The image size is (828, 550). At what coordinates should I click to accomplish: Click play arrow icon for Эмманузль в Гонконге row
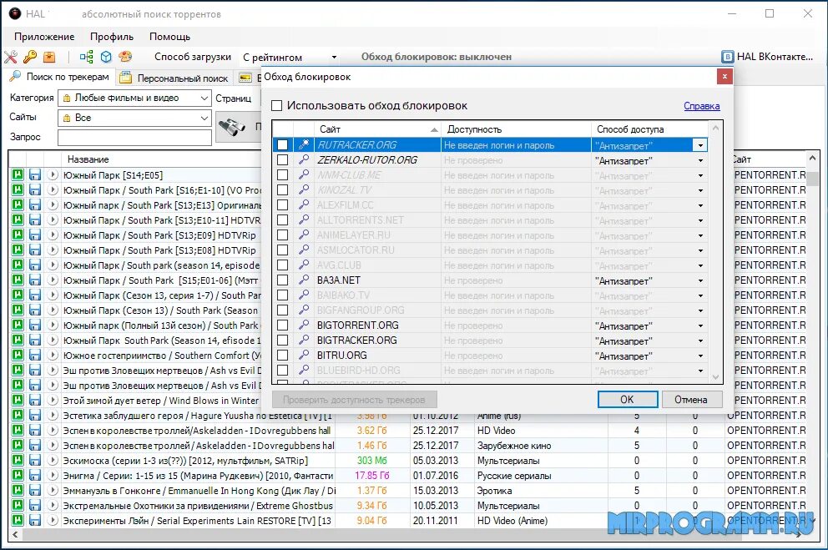coord(53,491)
